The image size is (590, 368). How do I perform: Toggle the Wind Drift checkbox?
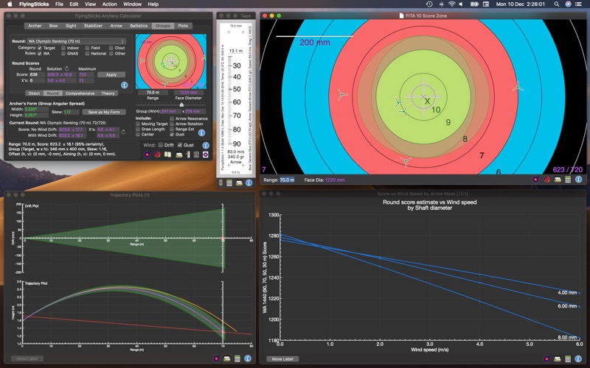point(161,145)
